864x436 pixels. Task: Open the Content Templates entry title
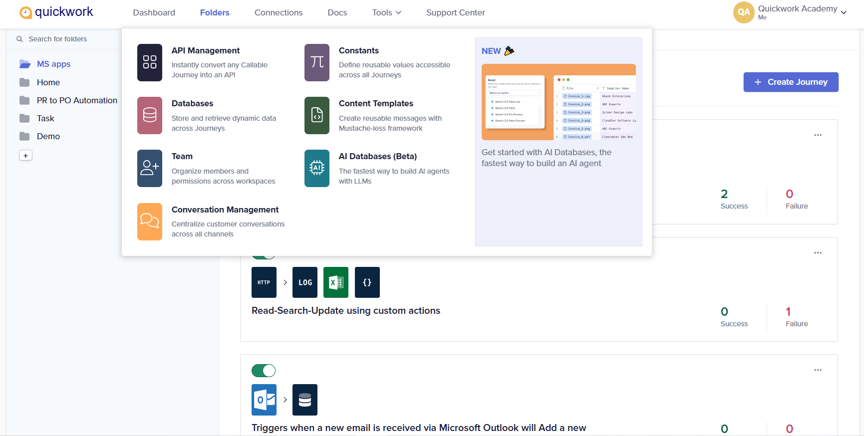[x=376, y=103]
